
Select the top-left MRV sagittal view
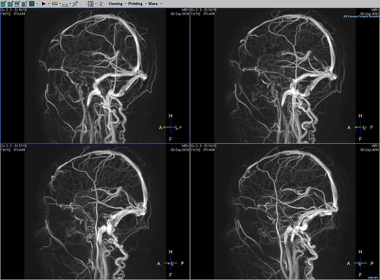click(x=95, y=76)
